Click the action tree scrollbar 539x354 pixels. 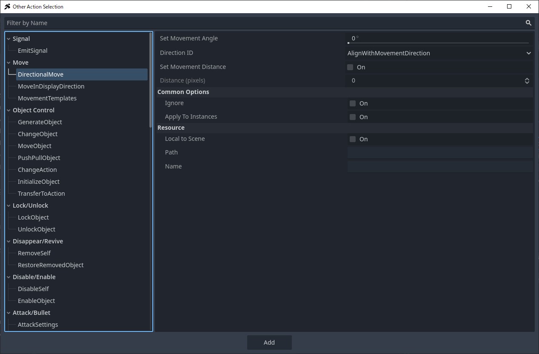click(x=151, y=81)
